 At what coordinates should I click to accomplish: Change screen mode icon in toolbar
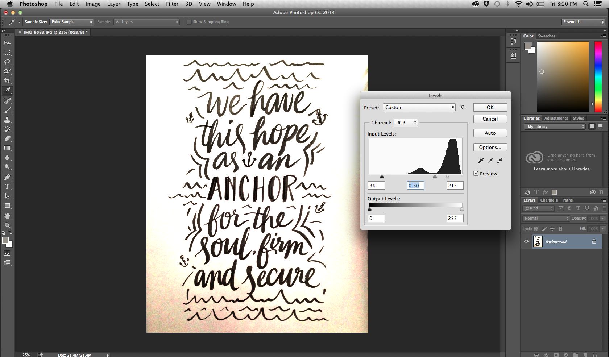(7, 263)
